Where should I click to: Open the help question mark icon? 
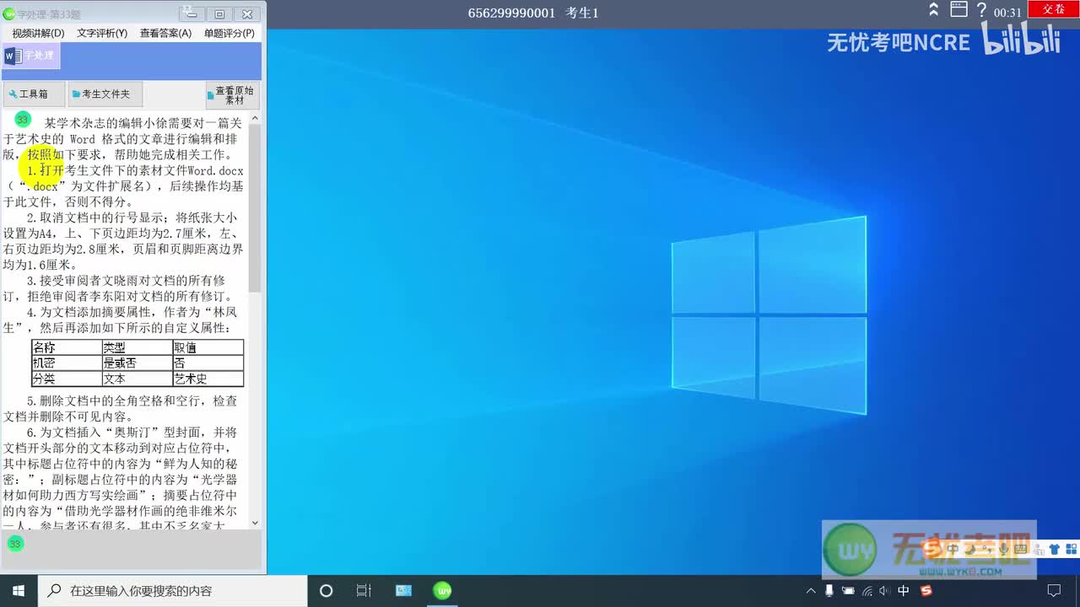(x=981, y=10)
